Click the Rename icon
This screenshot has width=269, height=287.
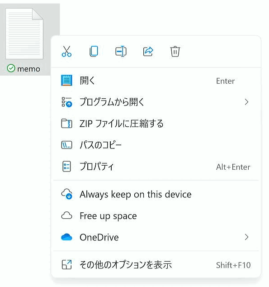coord(121,51)
